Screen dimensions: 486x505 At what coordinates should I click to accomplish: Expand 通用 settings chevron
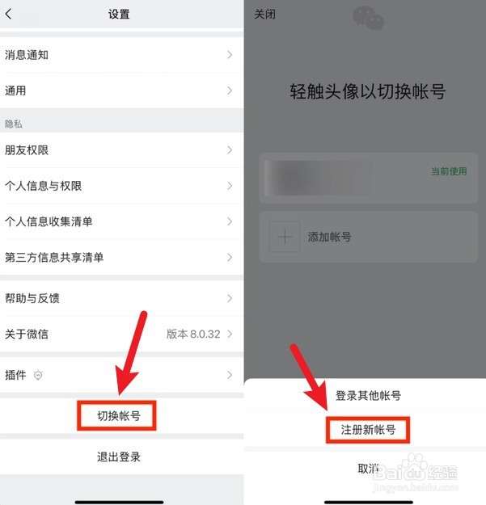pyautogui.click(x=230, y=90)
